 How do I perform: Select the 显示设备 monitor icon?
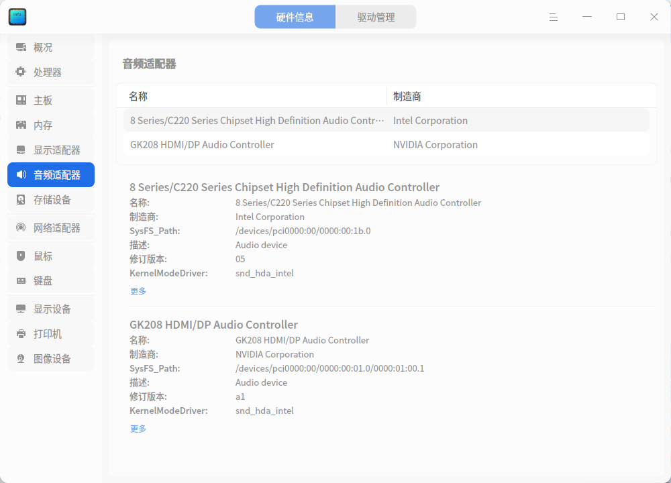coord(21,309)
